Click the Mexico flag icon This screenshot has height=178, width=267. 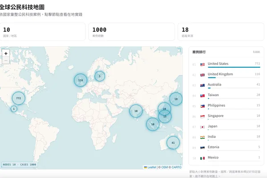pos(202,158)
